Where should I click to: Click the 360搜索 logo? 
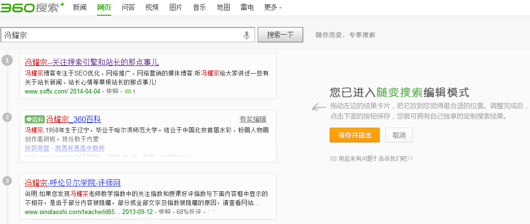click(32, 7)
